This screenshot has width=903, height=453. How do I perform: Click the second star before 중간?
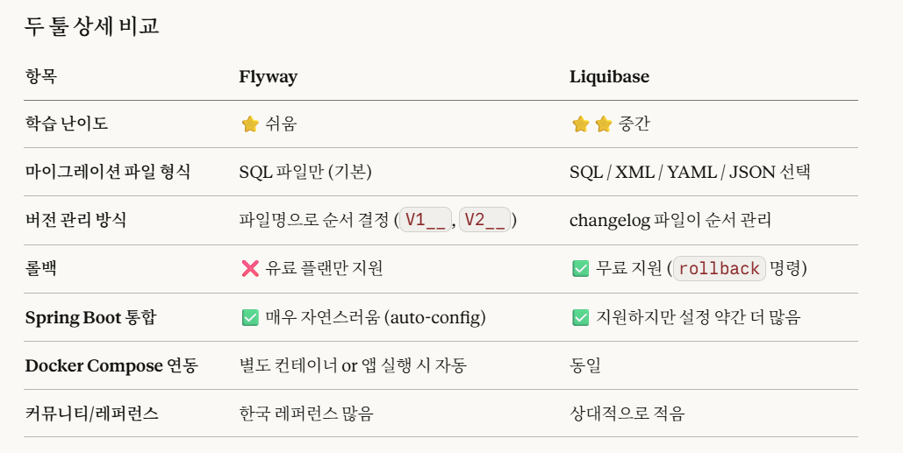click(603, 124)
